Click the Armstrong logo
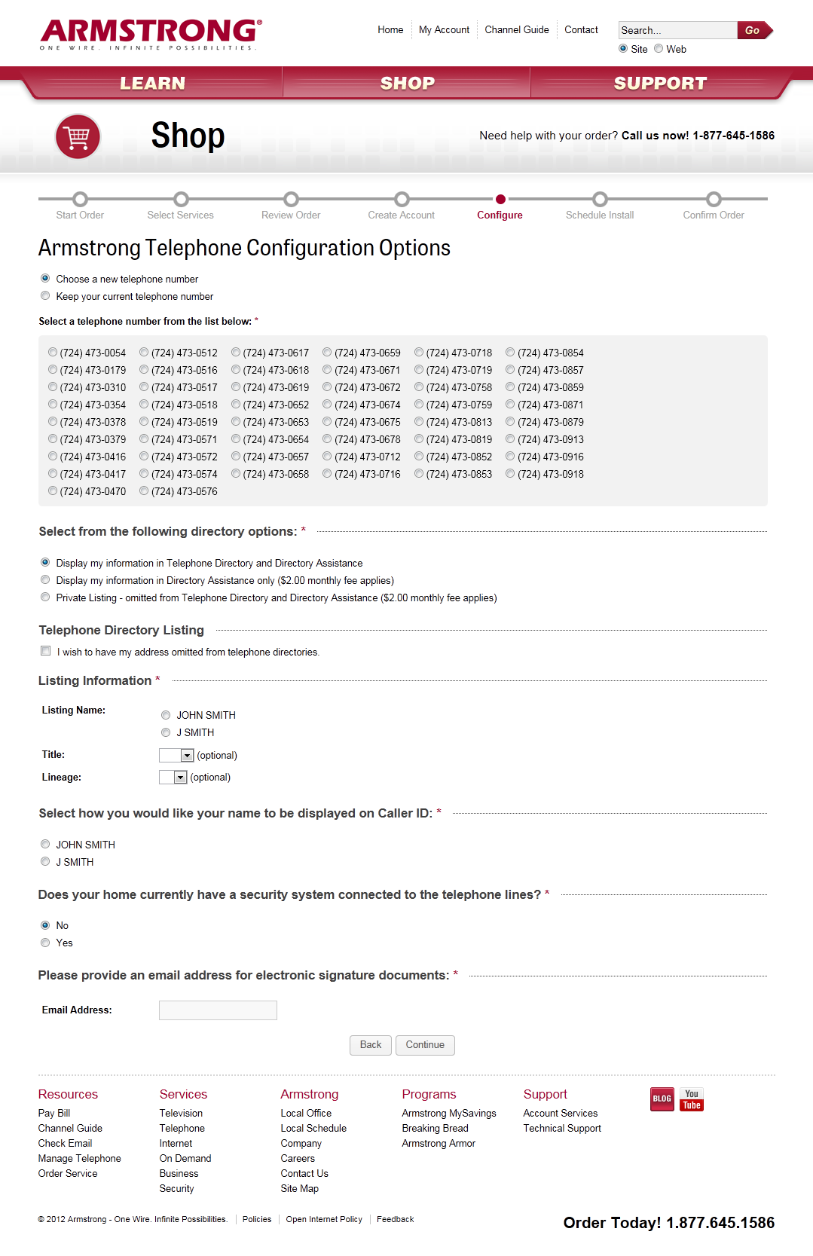 (151, 35)
